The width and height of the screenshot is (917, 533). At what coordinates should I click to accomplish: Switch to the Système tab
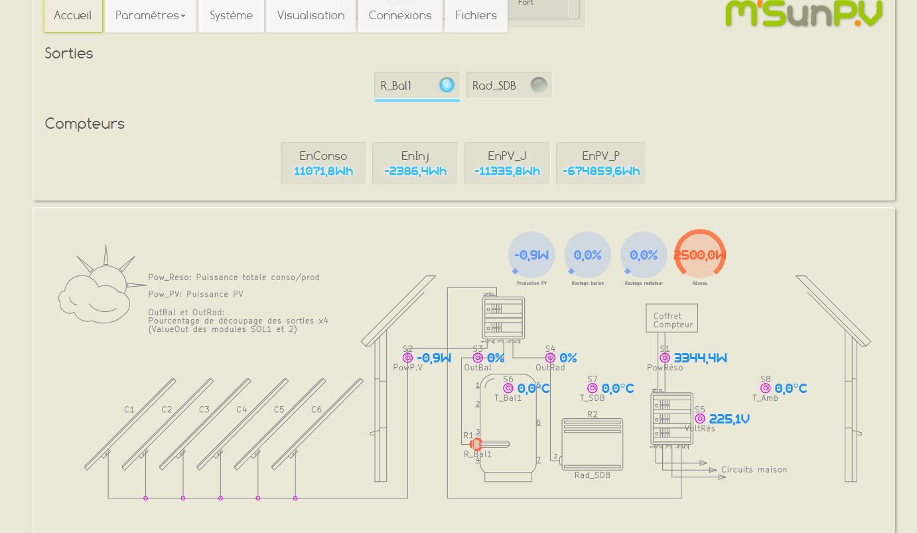point(231,15)
